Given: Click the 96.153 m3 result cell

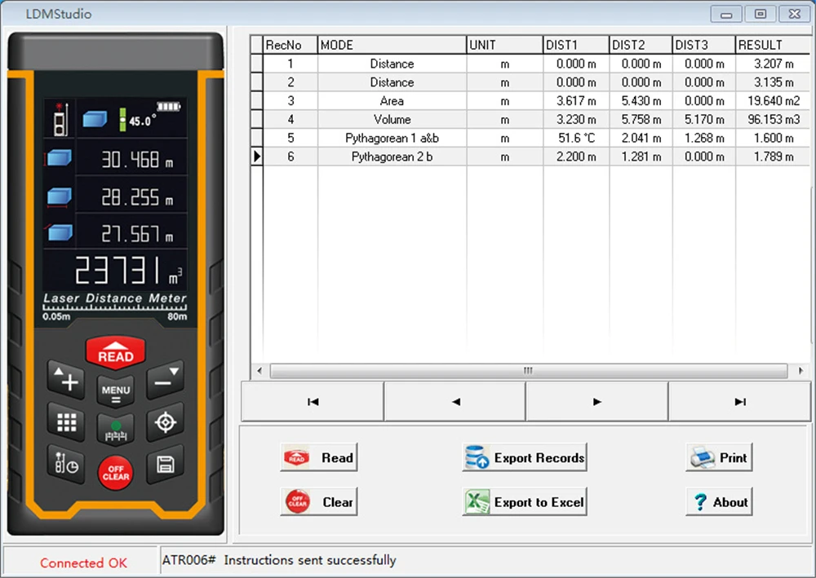Looking at the screenshot, I should coord(774,120).
